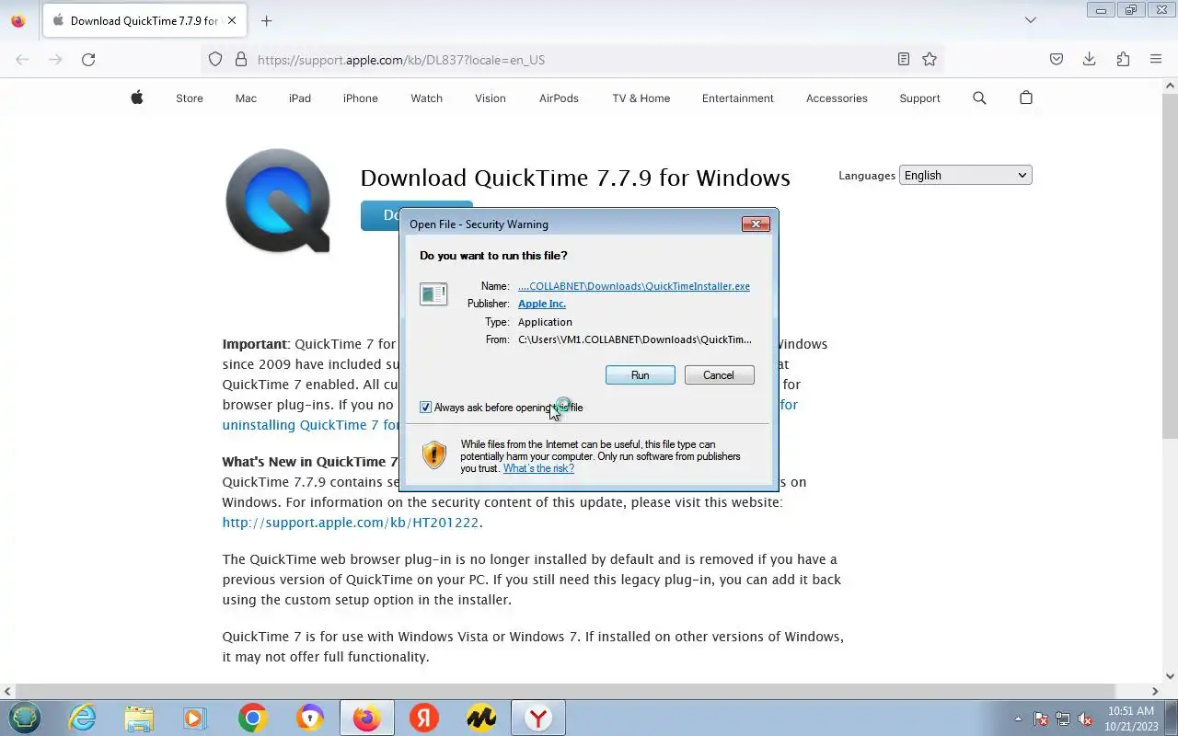Click the Apple logo in site navigation
The height and width of the screenshot is (736, 1178).
[137, 98]
